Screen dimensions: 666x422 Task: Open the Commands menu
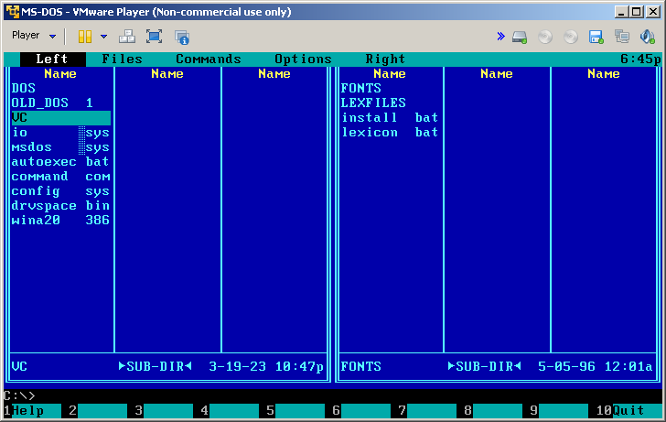209,60
